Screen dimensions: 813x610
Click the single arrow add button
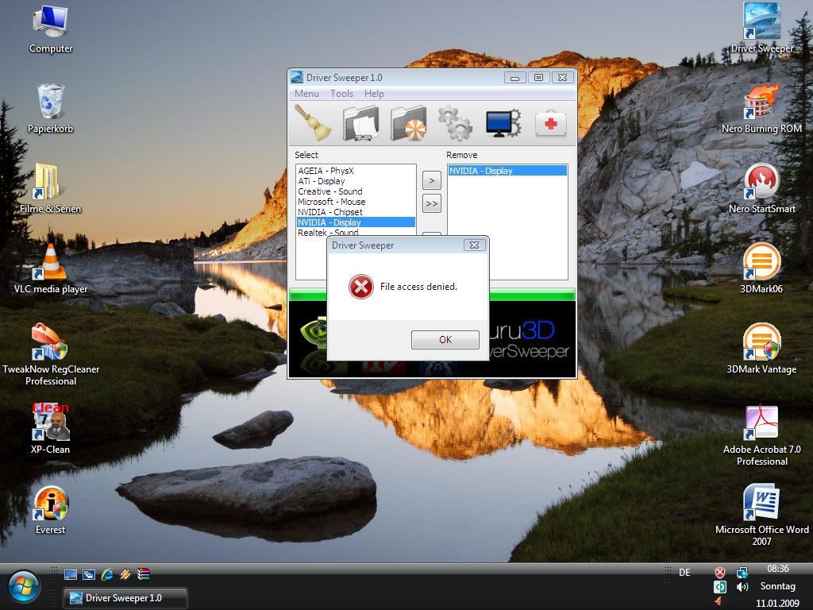tap(431, 181)
